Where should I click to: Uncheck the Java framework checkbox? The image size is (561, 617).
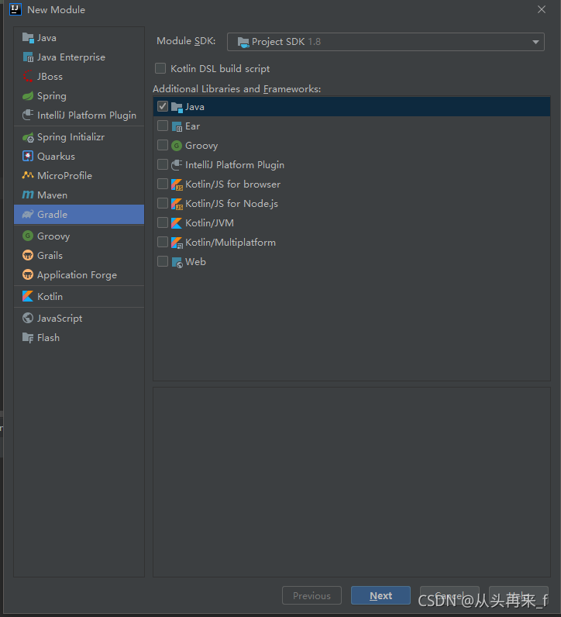point(163,106)
